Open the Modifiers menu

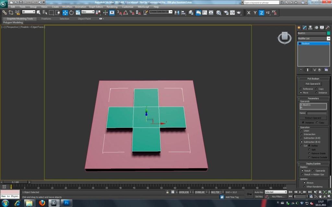67,7
